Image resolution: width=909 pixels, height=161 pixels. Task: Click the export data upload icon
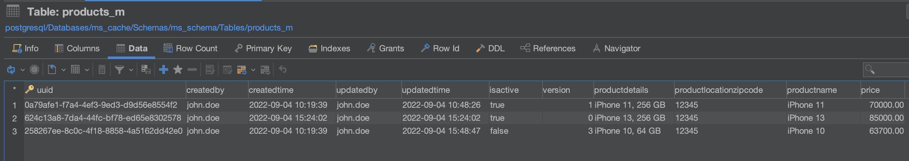pos(52,69)
